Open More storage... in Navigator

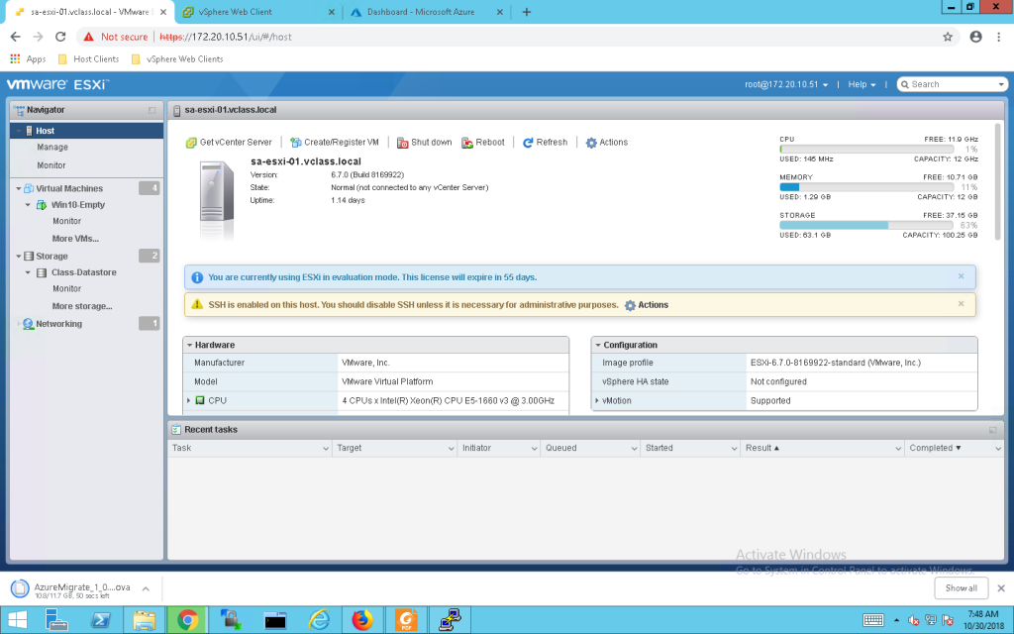tap(82, 307)
